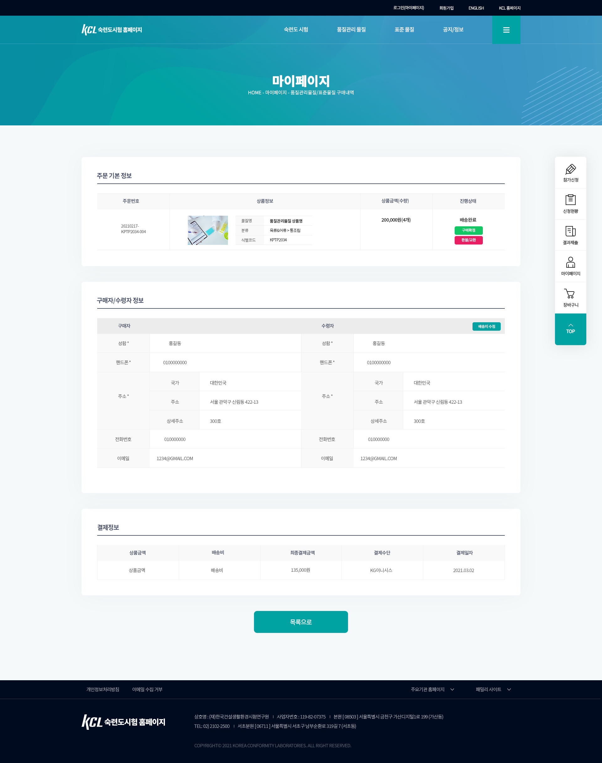Switch to ENGLISH language link

coord(476,8)
